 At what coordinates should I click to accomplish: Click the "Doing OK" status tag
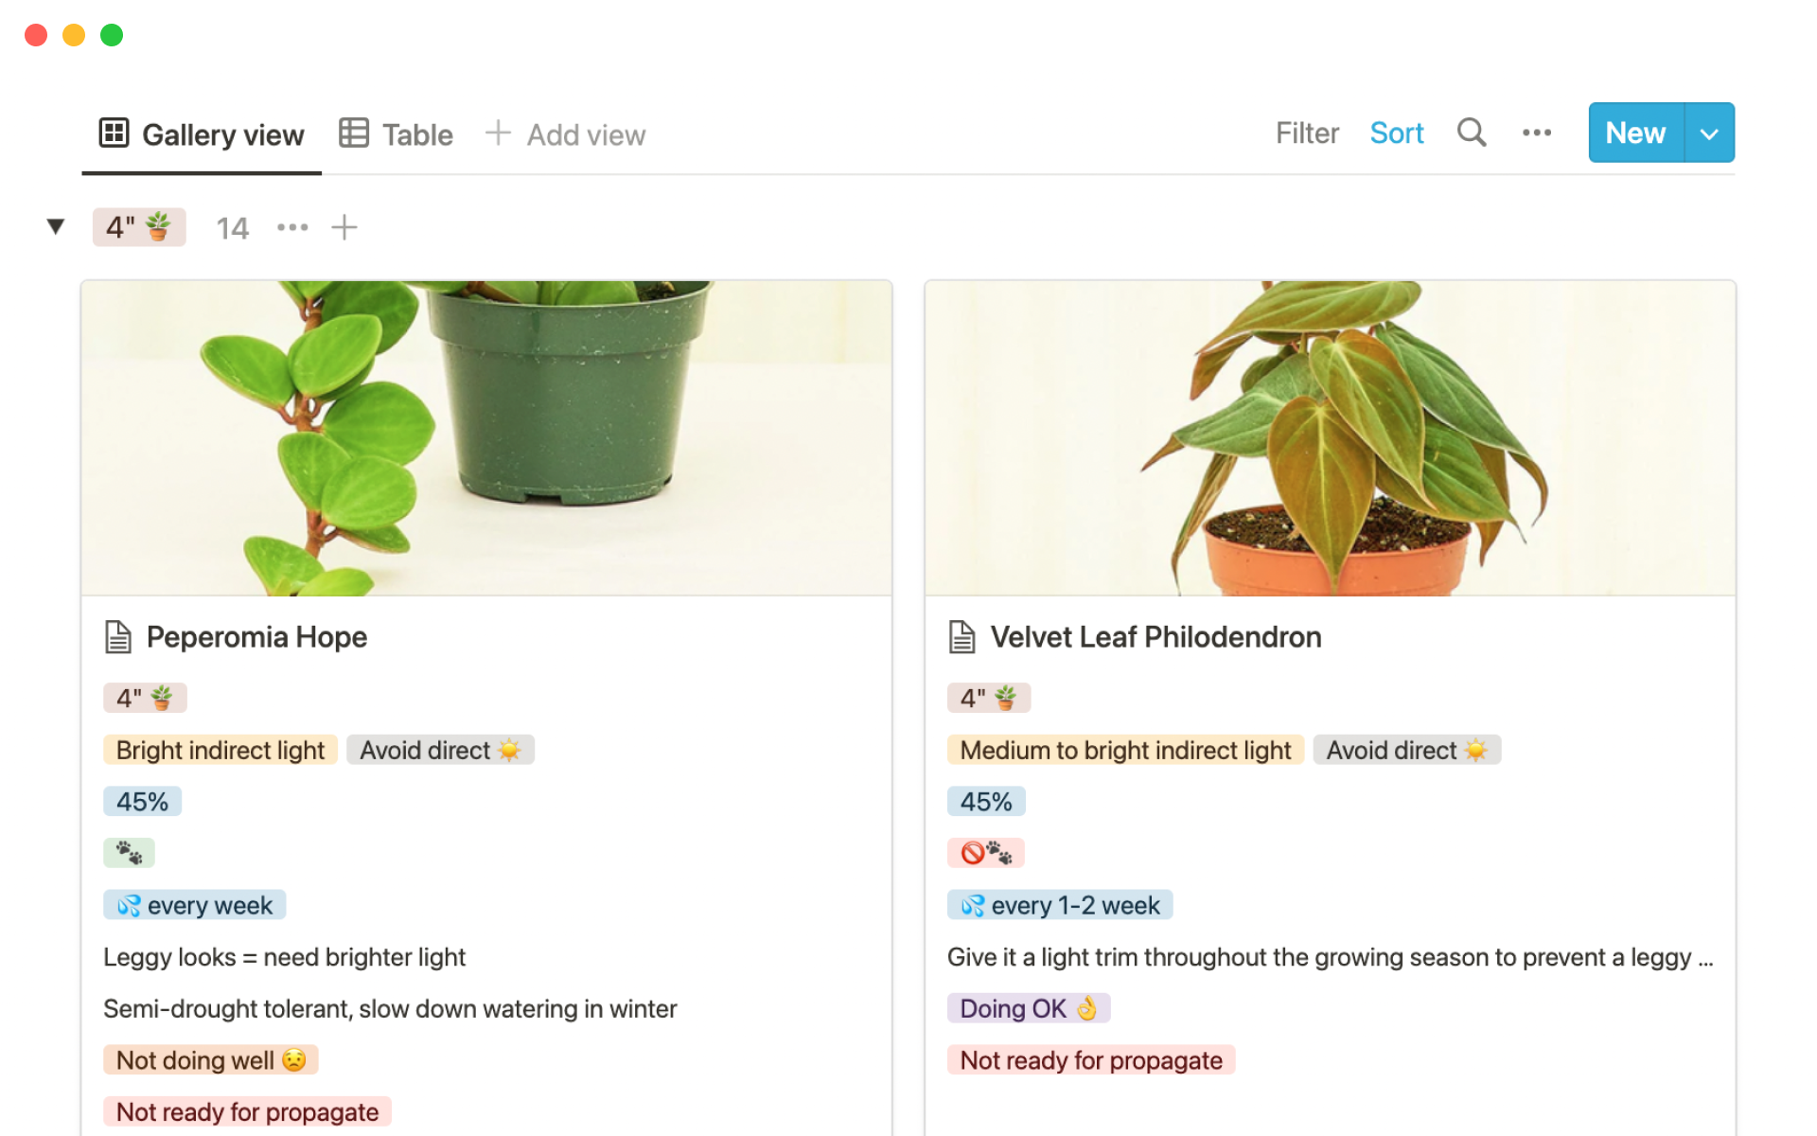click(1028, 1008)
